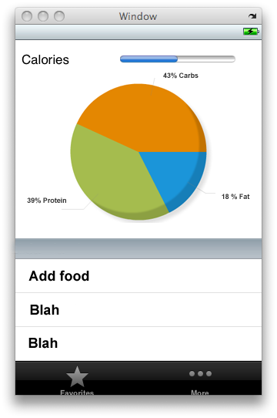Open the Favorites star tab
The height and width of the screenshot is (418, 277).
[x=77, y=380]
